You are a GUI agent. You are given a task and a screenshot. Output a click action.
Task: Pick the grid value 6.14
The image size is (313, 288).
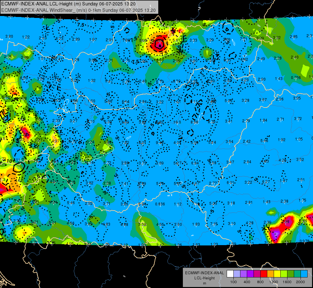[x=126, y=102]
